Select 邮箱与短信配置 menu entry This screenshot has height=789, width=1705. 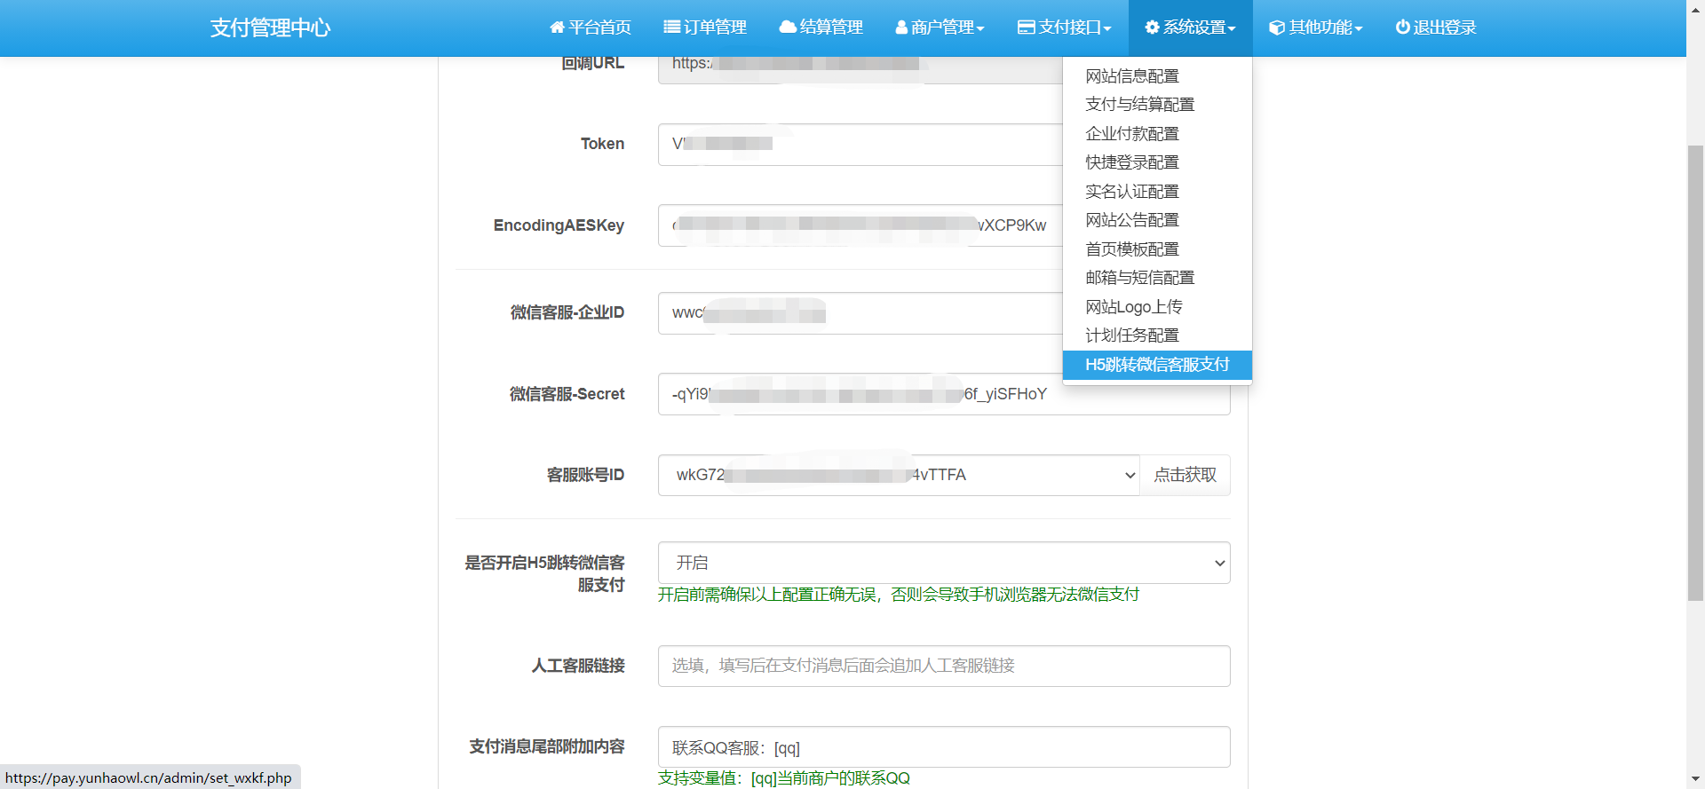tap(1139, 278)
